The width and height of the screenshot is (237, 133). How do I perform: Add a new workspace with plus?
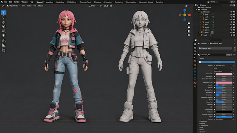(x=166, y=2)
